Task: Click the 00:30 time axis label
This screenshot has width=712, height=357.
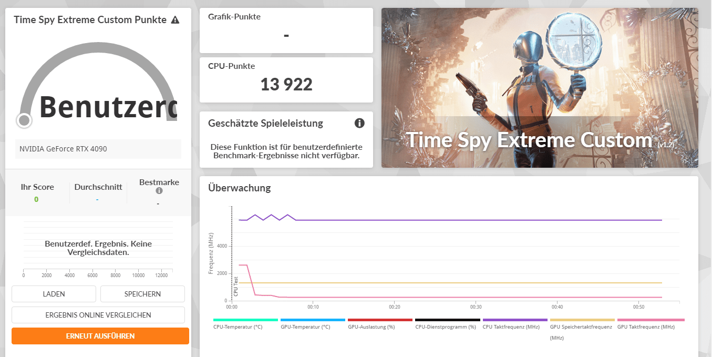Action: coord(476,307)
